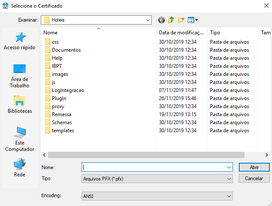Select the proxy folder icon

[48, 106]
